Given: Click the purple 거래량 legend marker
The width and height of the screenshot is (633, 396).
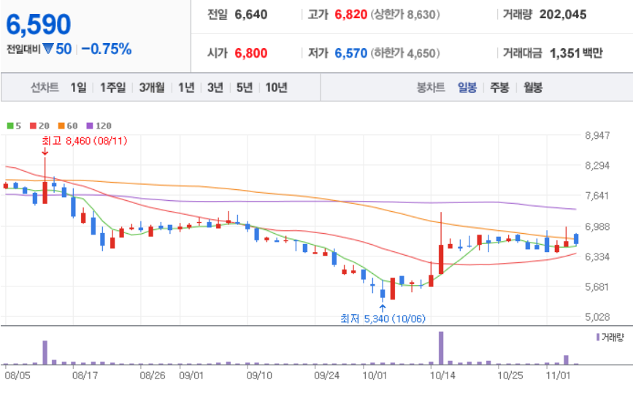Looking at the screenshot, I should [x=598, y=337].
